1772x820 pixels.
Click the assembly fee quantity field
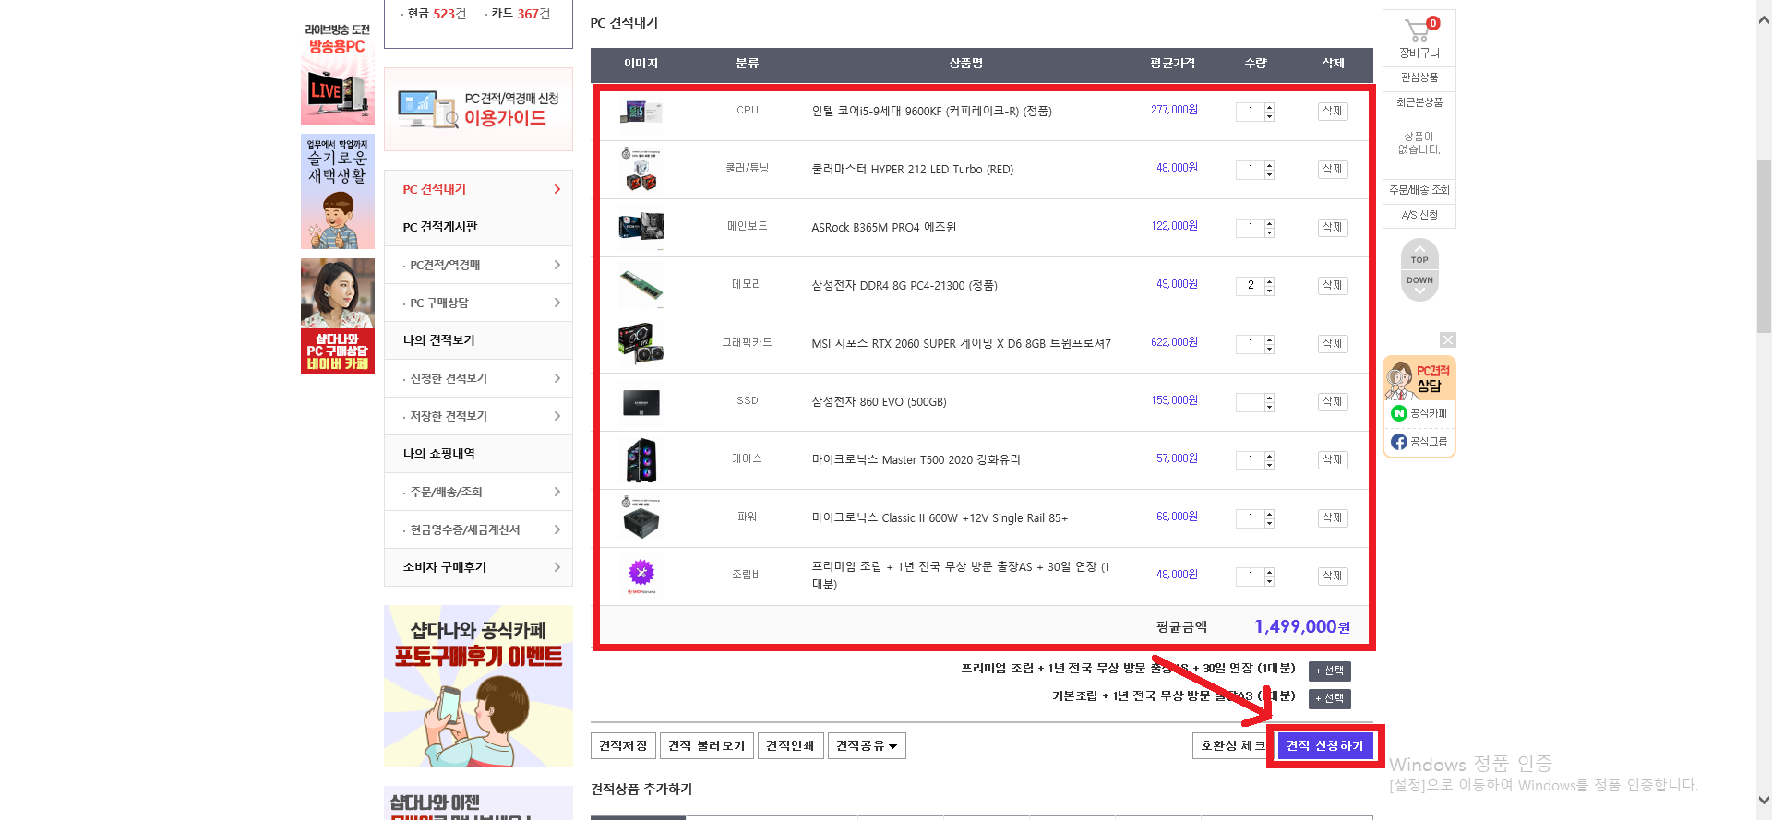pos(1251,576)
